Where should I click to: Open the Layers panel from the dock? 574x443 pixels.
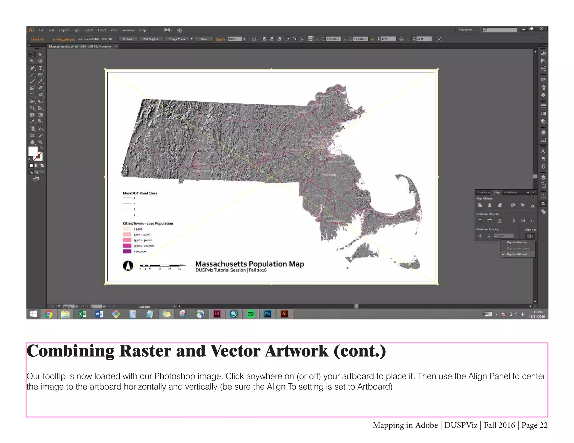click(543, 178)
